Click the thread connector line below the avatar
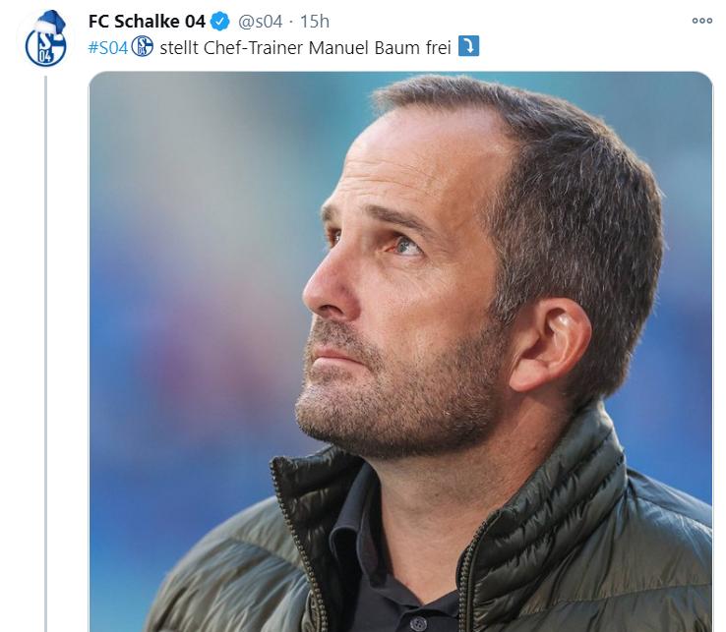726x632 pixels. tap(45, 354)
